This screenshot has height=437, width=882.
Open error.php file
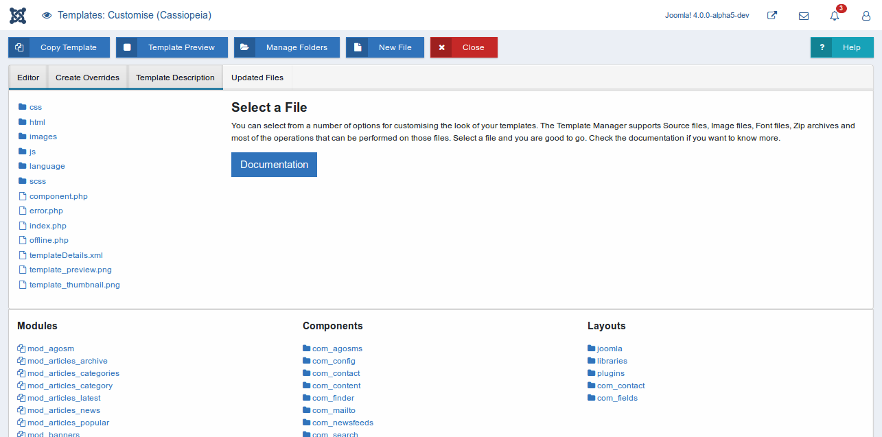coord(46,211)
